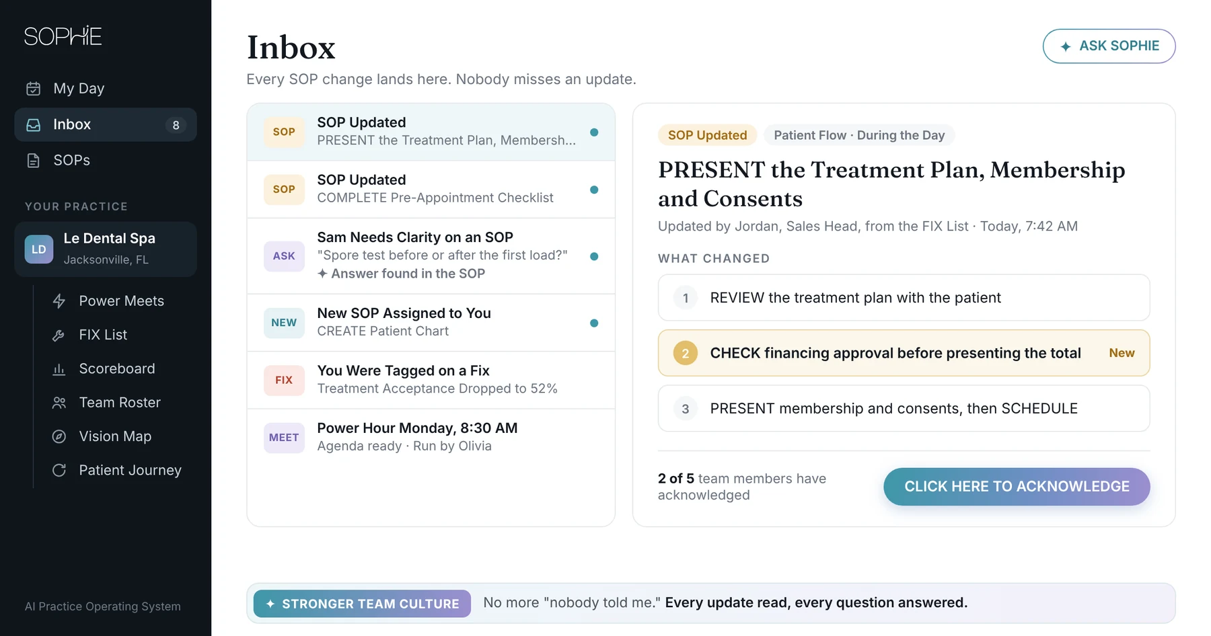
Task: Click the FIX badge icon
Action: 284,380
